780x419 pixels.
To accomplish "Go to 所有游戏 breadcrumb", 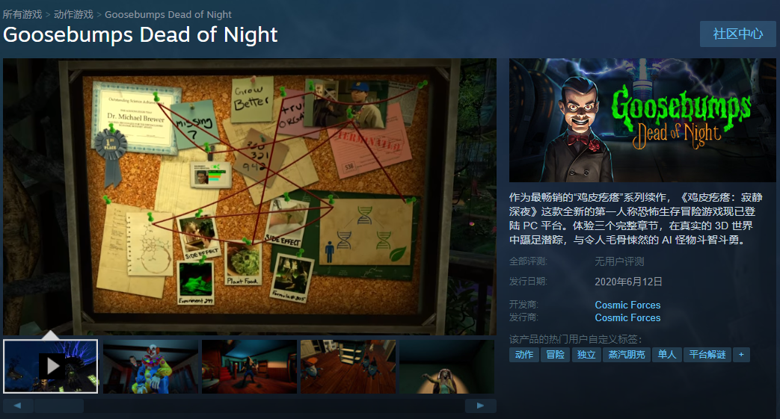I will pos(22,14).
